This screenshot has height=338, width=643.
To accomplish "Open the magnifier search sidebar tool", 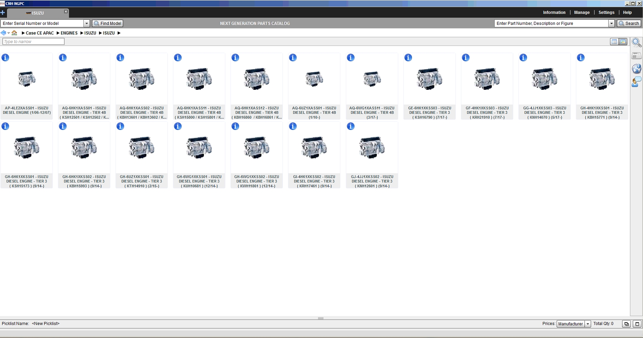I will (636, 43).
